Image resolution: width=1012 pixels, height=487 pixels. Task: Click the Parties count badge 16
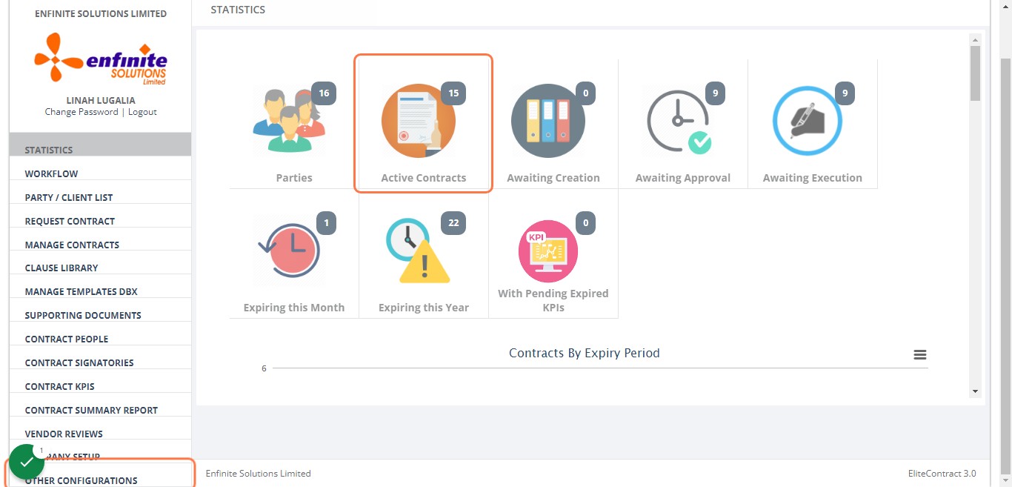pos(324,93)
